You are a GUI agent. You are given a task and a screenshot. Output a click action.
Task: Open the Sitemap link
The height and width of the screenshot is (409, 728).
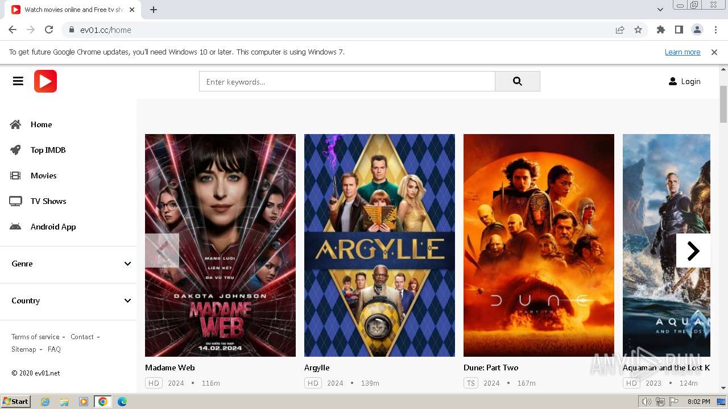(x=23, y=349)
